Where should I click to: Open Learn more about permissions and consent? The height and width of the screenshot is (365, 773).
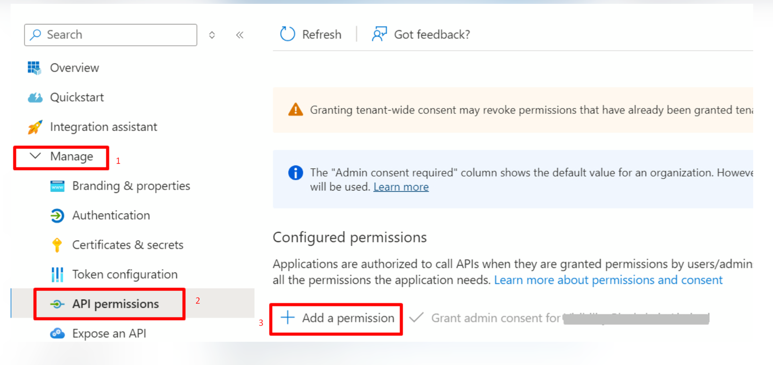click(608, 280)
